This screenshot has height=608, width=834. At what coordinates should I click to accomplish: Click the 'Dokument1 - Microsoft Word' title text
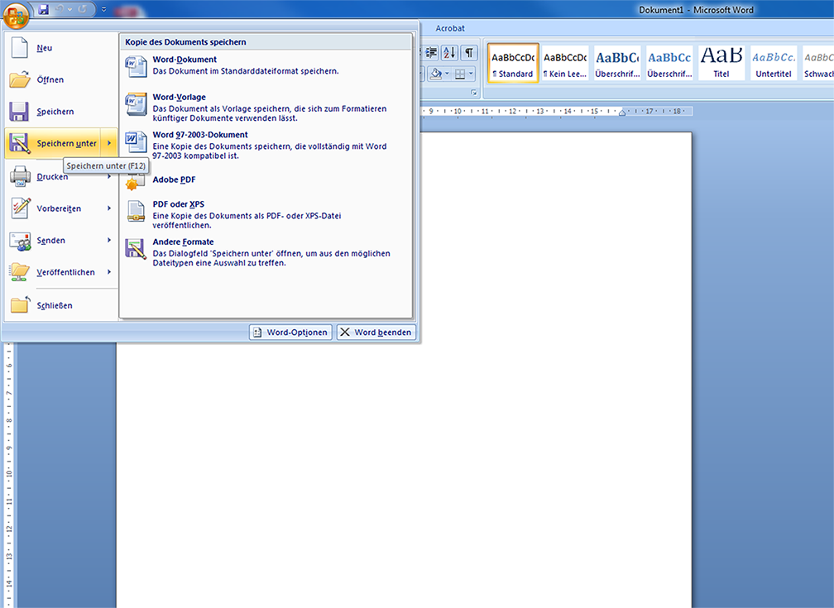(x=696, y=10)
